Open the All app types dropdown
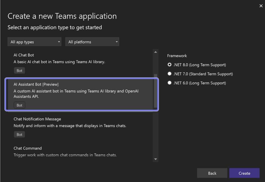Screen dimensions: 265x182 [x=35, y=42]
